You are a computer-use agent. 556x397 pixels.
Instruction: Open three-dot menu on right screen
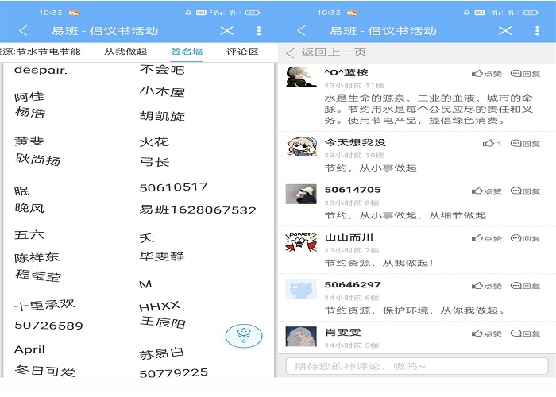(537, 31)
